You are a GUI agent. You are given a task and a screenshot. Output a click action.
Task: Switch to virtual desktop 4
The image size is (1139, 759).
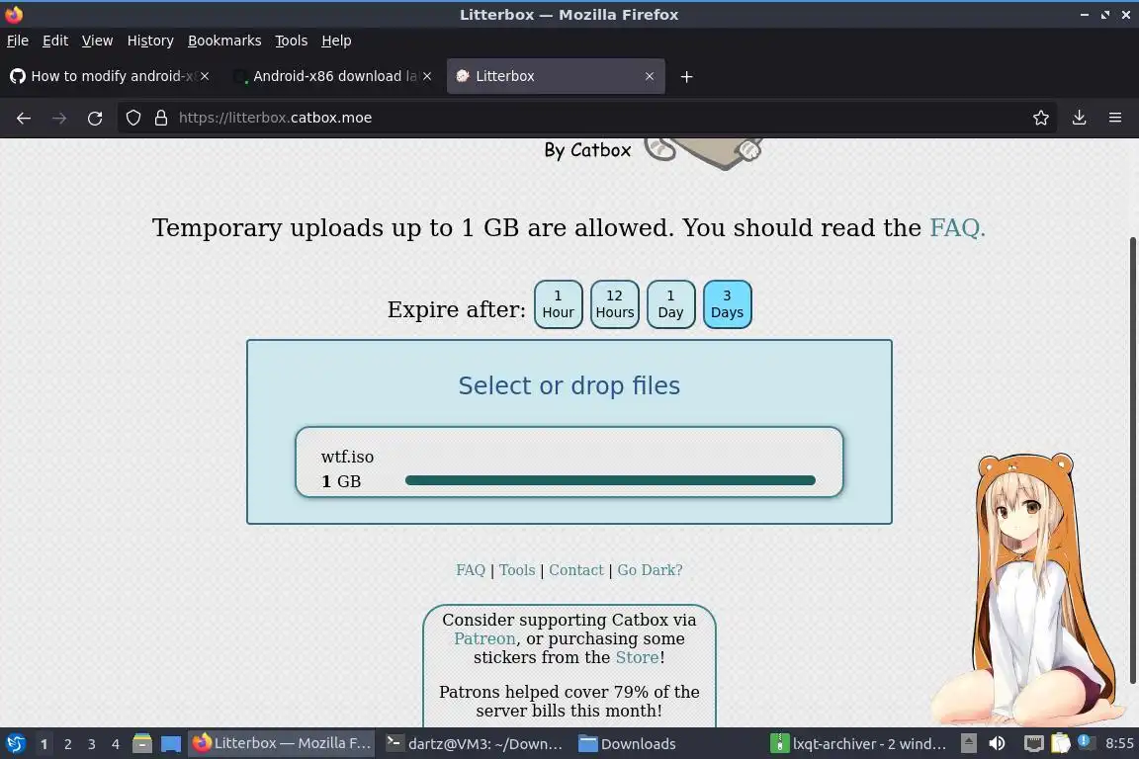click(116, 744)
